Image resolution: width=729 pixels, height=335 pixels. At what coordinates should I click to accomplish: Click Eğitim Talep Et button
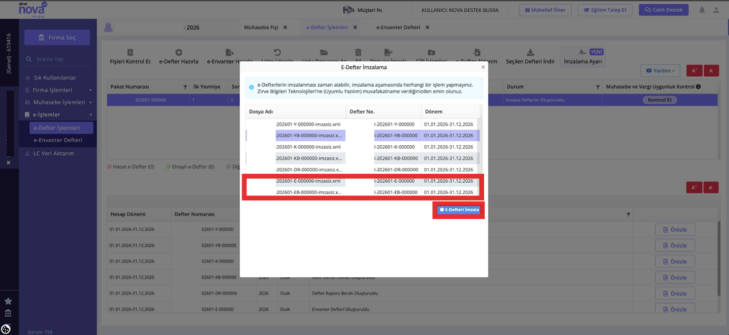click(x=605, y=10)
